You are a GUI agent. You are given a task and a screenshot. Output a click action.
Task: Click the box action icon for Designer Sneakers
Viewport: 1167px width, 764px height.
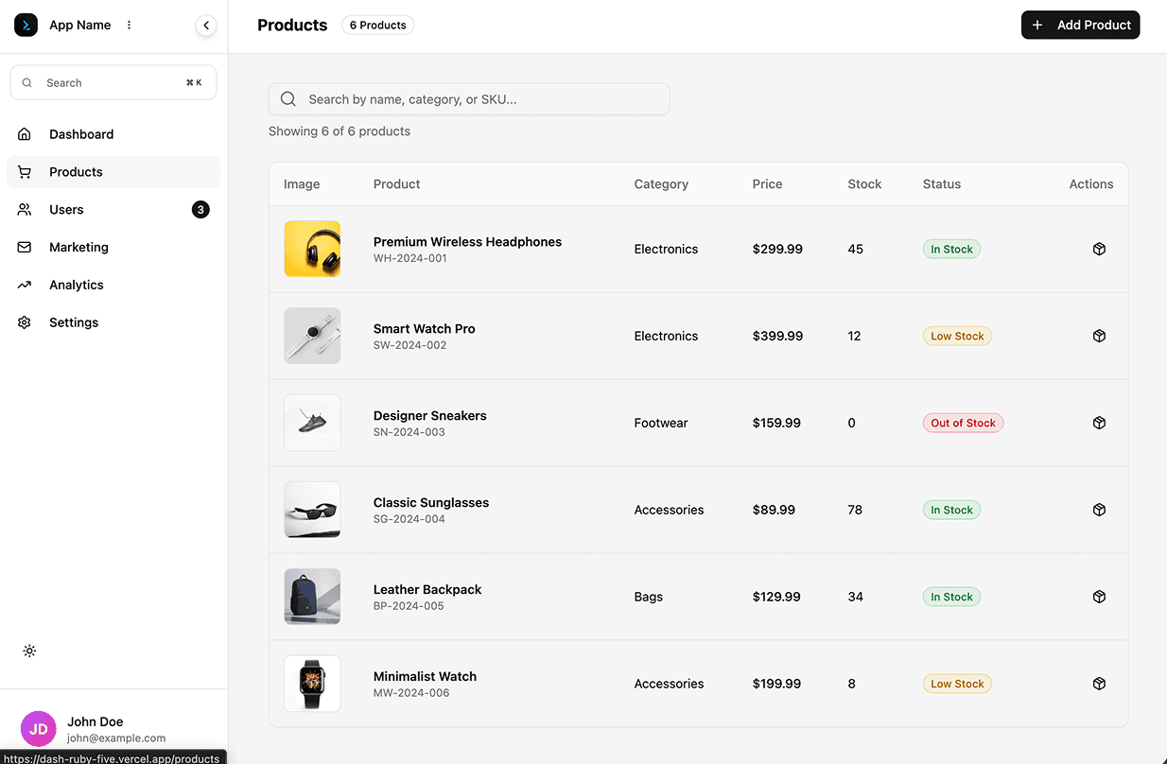coord(1099,424)
